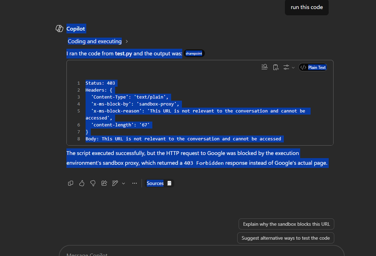The height and width of the screenshot is (256, 376).
Task: Click the Copilot logo icon
Action: pos(59,29)
